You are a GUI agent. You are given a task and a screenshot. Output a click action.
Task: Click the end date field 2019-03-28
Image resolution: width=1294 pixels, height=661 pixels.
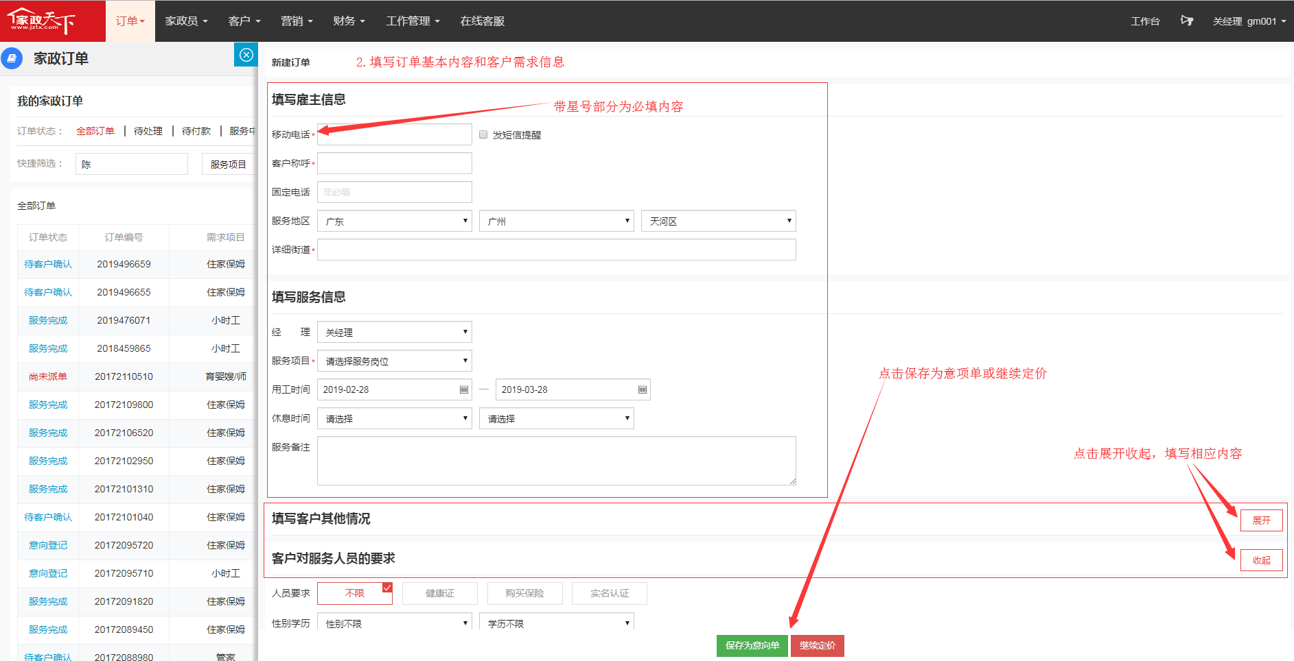(x=573, y=389)
